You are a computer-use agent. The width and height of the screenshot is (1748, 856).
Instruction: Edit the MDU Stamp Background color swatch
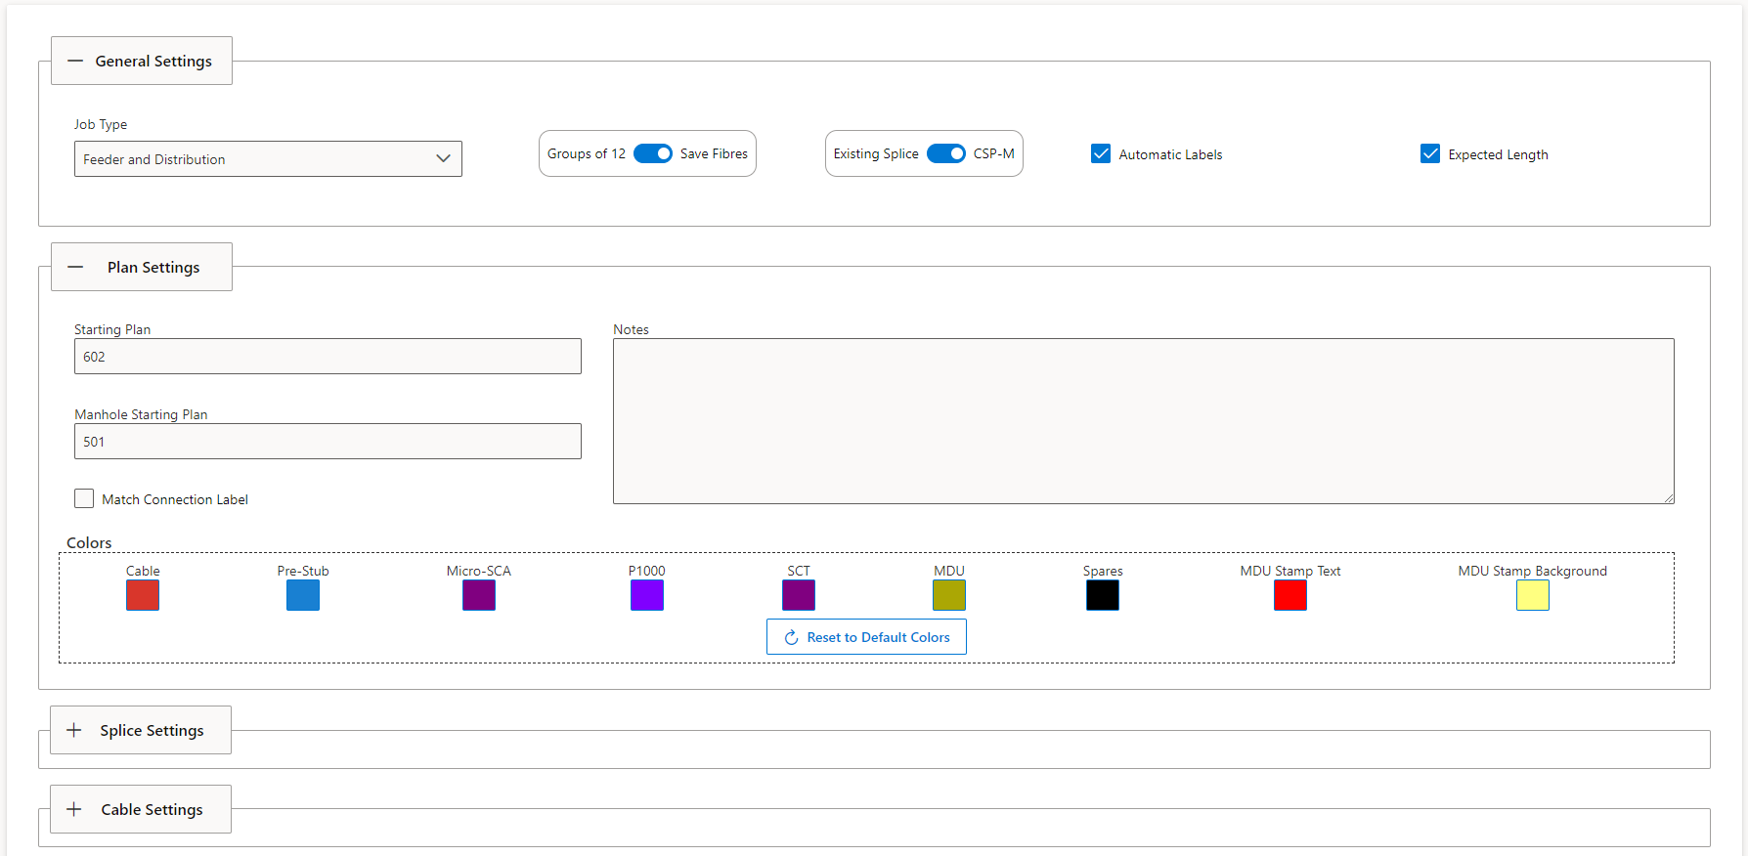tap(1532, 595)
